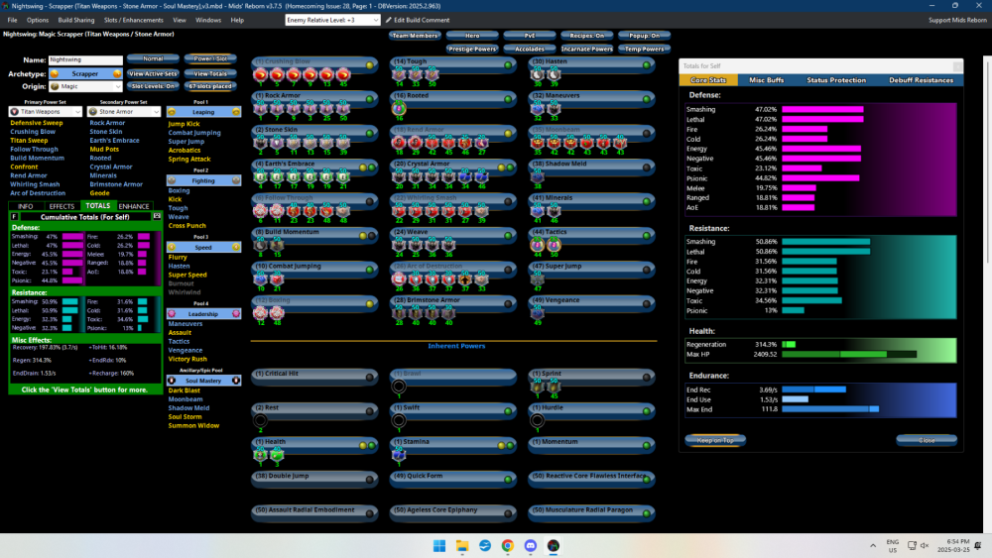Click Vengeance's level 49 enhancement slot

(x=537, y=313)
